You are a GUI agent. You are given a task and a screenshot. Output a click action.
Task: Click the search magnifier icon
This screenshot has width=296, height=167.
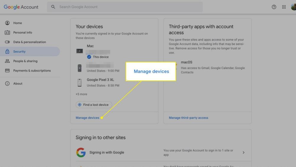click(53, 7)
